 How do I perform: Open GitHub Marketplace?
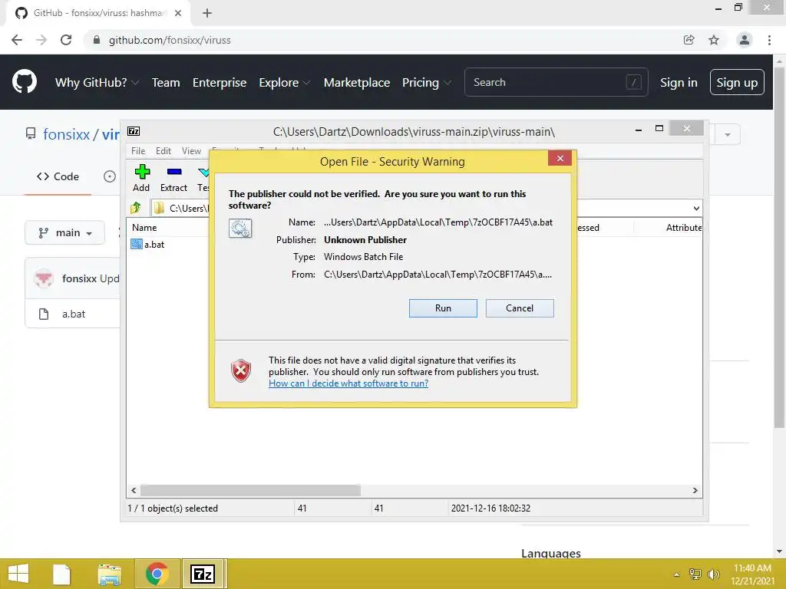pyautogui.click(x=356, y=83)
